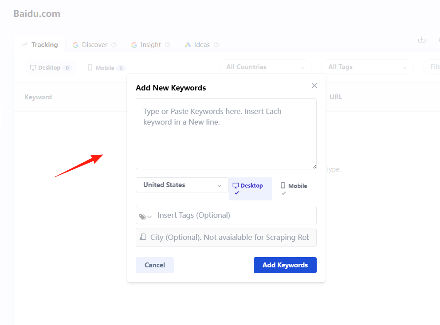This screenshot has width=440, height=325.
Task: Click the download export icon
Action: pyautogui.click(x=421, y=39)
